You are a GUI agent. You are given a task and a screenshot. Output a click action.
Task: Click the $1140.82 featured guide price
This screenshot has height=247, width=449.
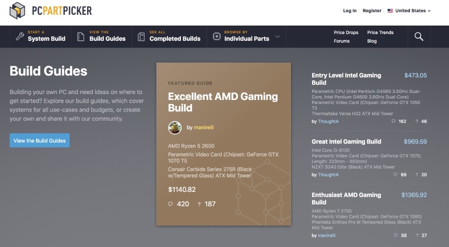click(x=182, y=190)
